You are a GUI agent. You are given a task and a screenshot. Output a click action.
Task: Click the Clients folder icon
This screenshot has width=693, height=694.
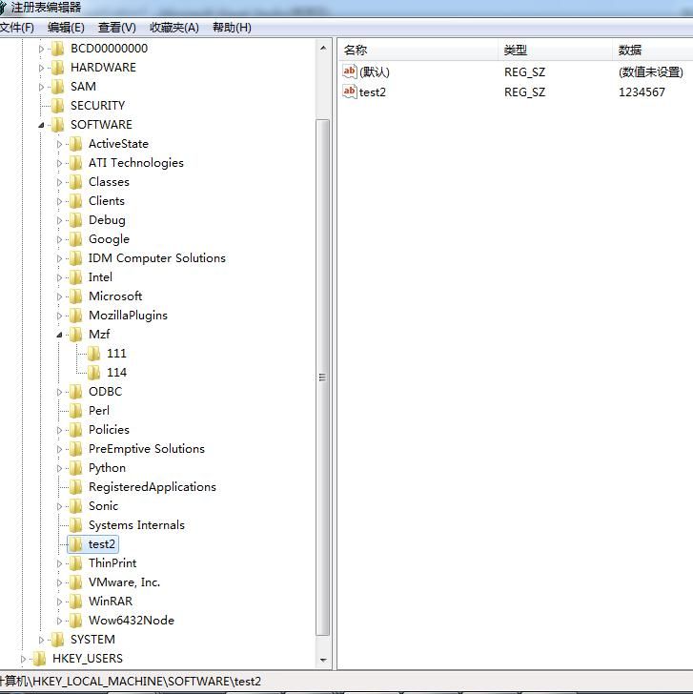click(x=76, y=201)
